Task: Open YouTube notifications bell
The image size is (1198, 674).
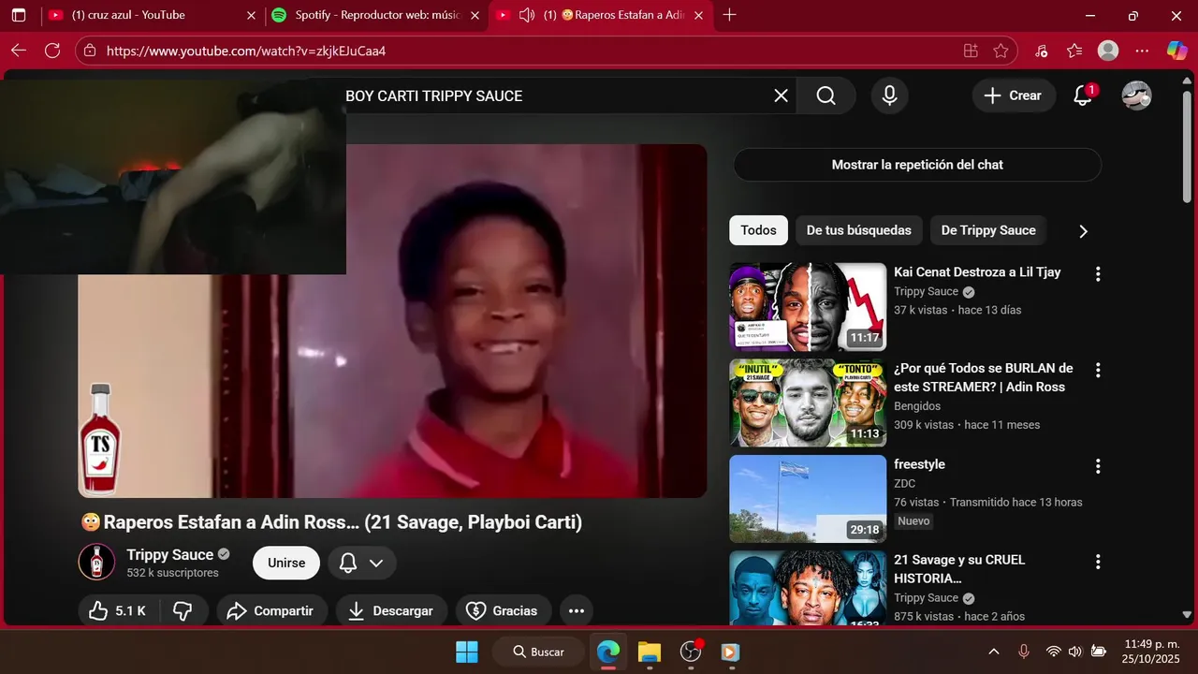Action: (1083, 95)
